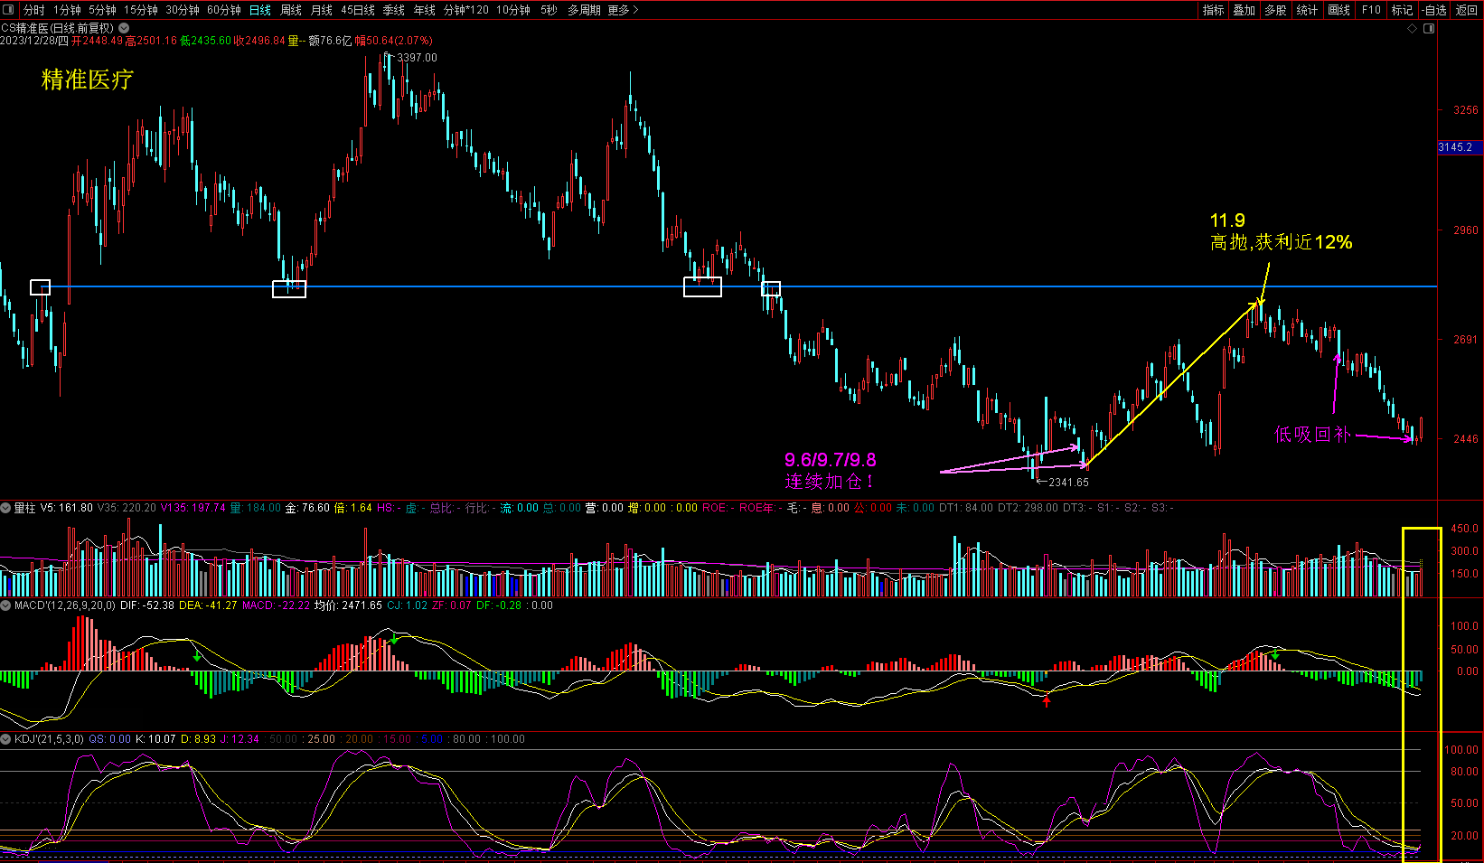Click the 2341.65 low price label
The image size is (1484, 863).
[1068, 483]
